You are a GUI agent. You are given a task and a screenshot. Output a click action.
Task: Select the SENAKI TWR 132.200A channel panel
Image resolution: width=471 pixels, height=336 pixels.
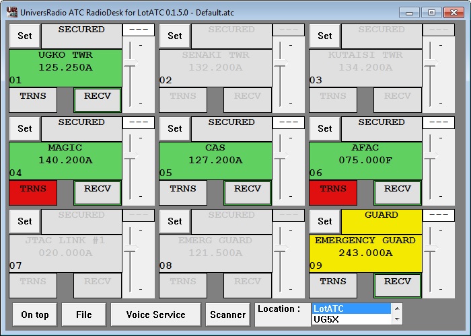click(x=215, y=68)
